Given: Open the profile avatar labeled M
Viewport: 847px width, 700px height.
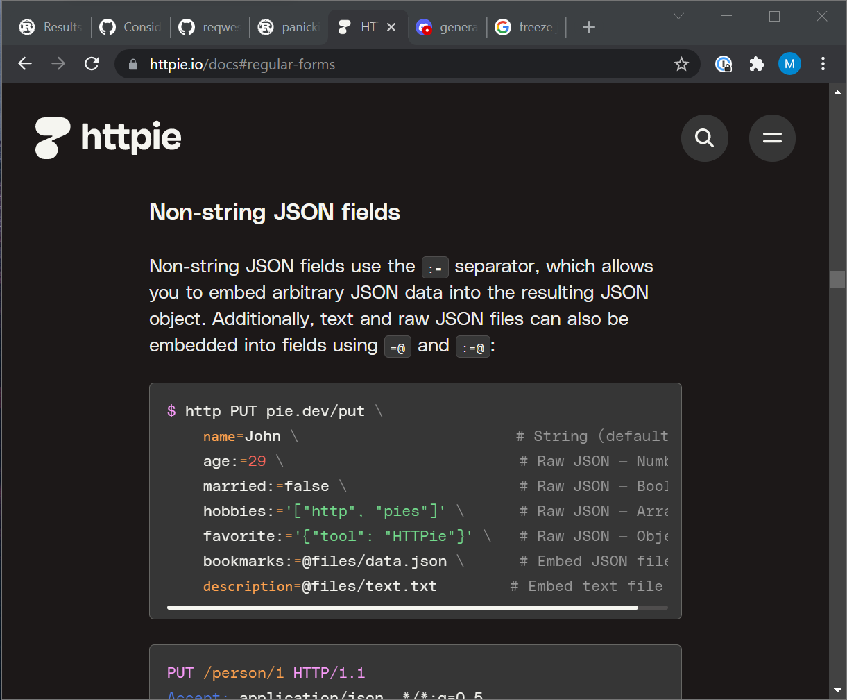Looking at the screenshot, I should (789, 65).
